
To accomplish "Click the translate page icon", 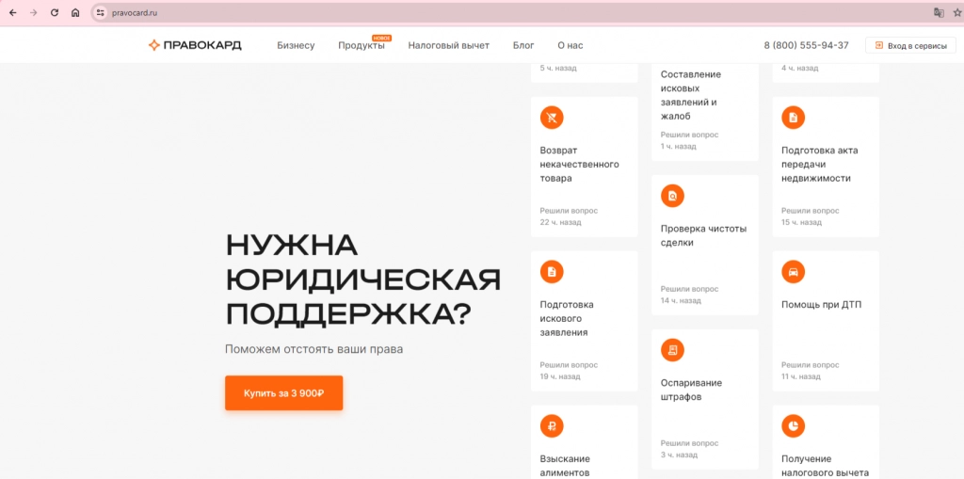I will pos(939,12).
